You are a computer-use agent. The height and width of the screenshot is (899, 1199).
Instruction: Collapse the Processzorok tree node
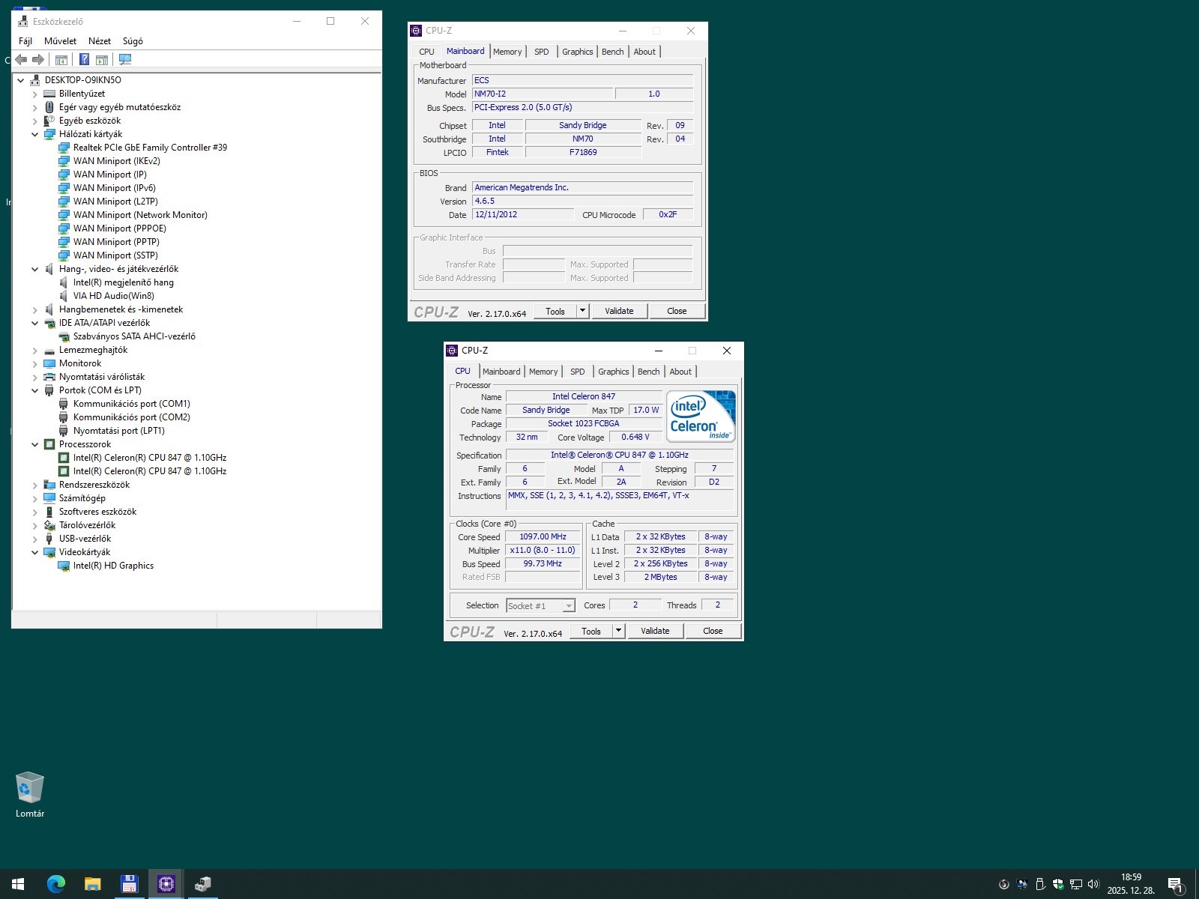click(34, 444)
